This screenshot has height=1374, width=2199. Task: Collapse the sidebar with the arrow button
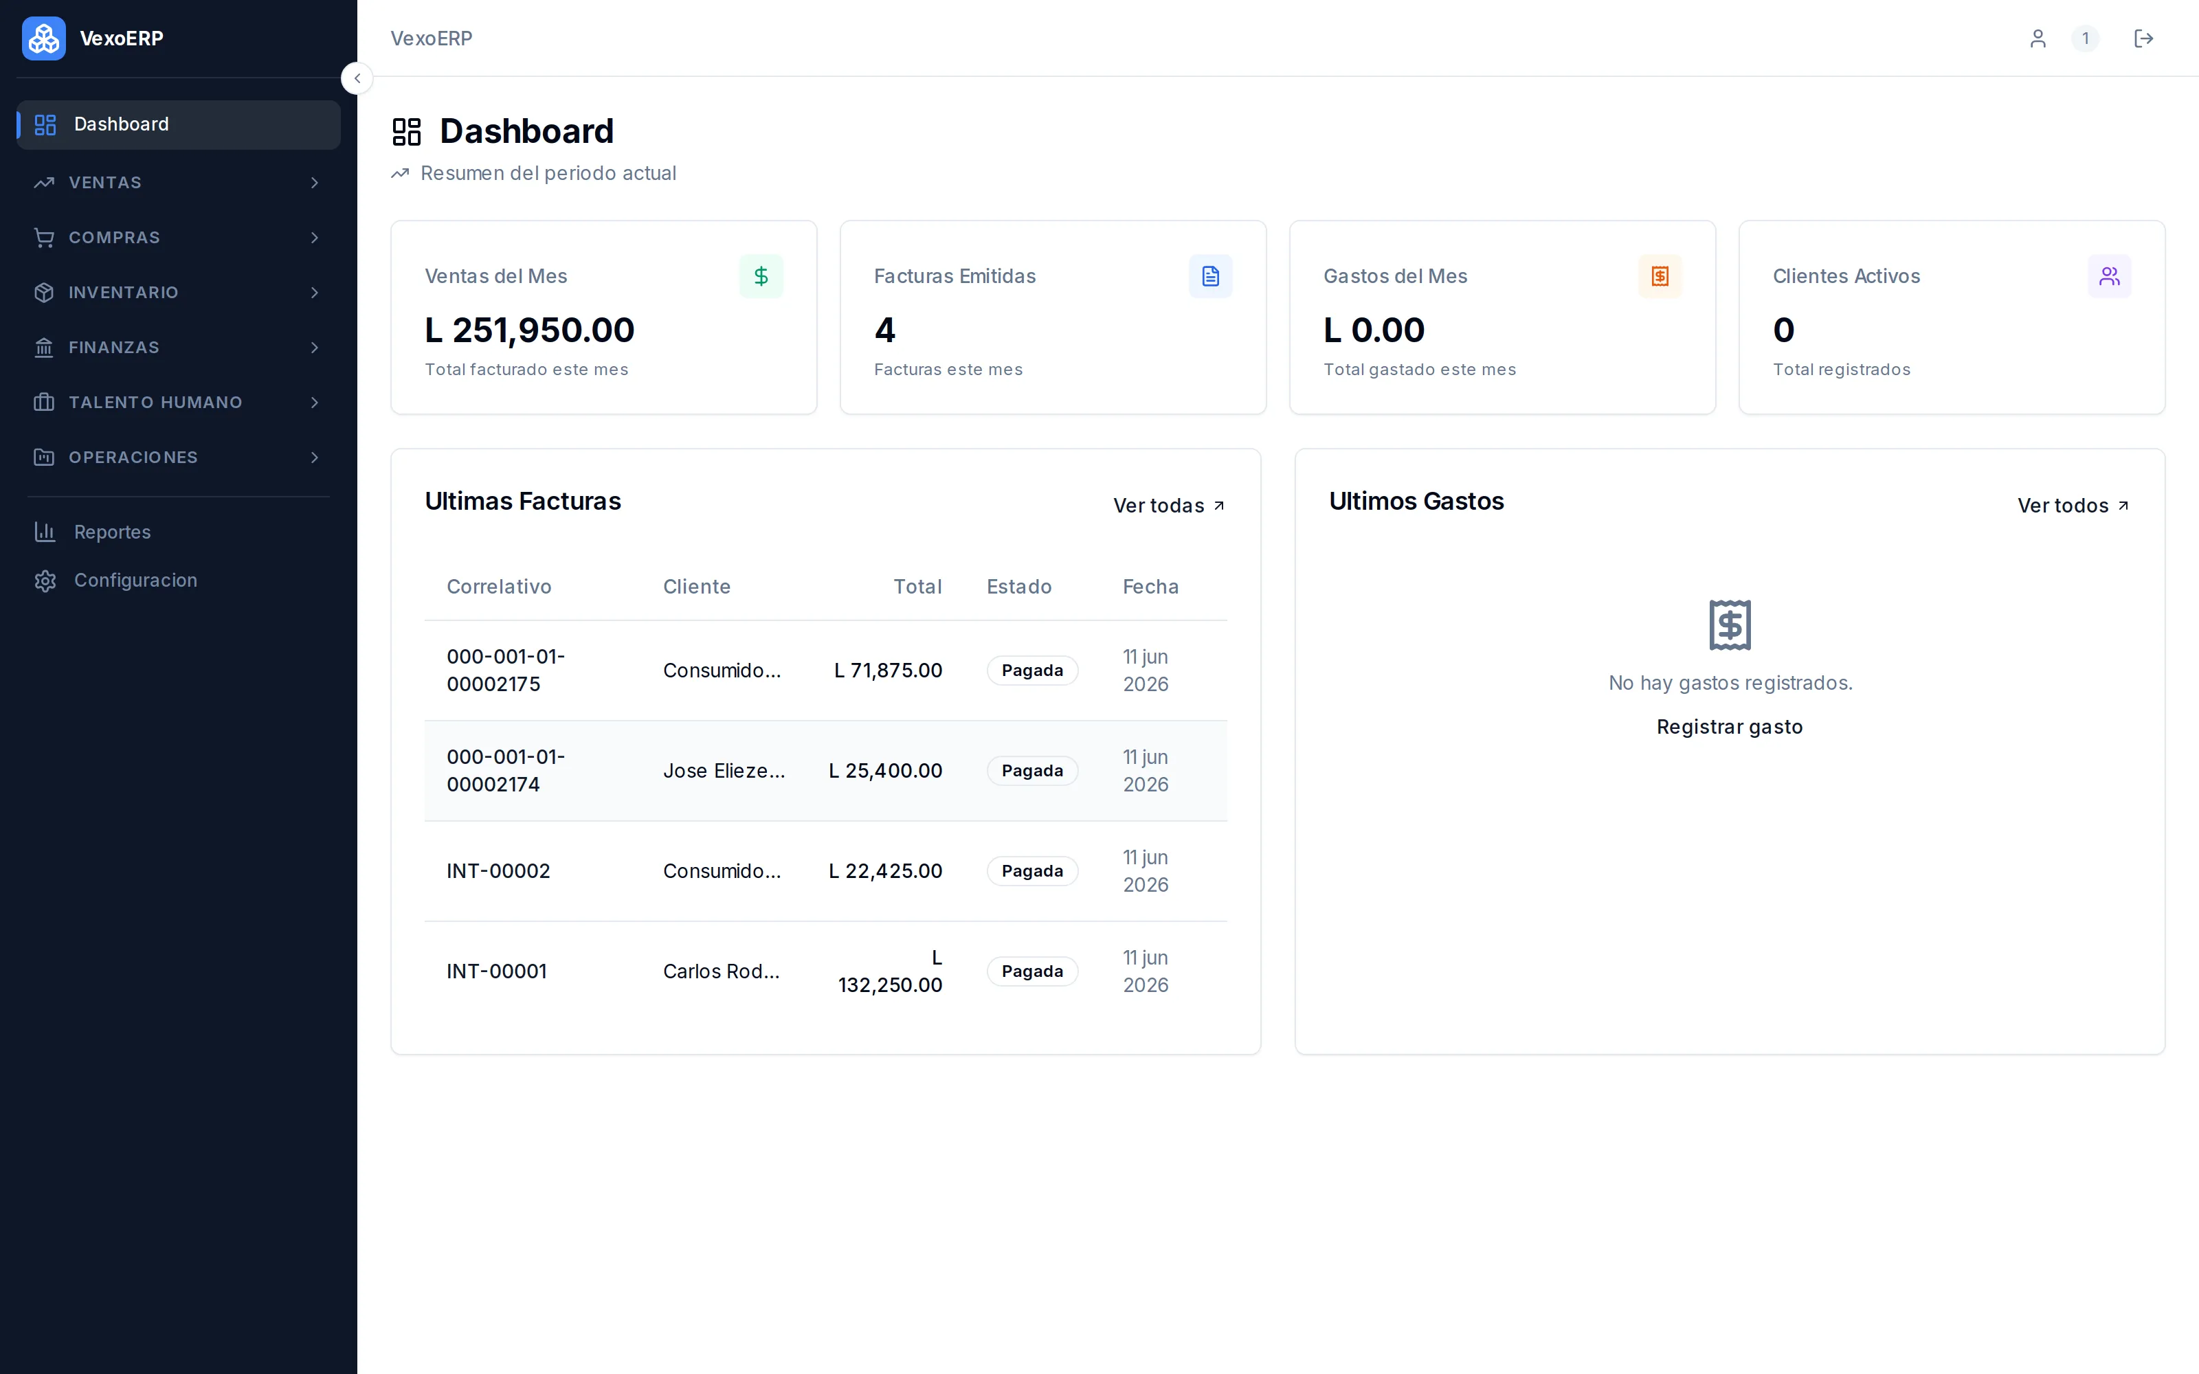click(357, 79)
